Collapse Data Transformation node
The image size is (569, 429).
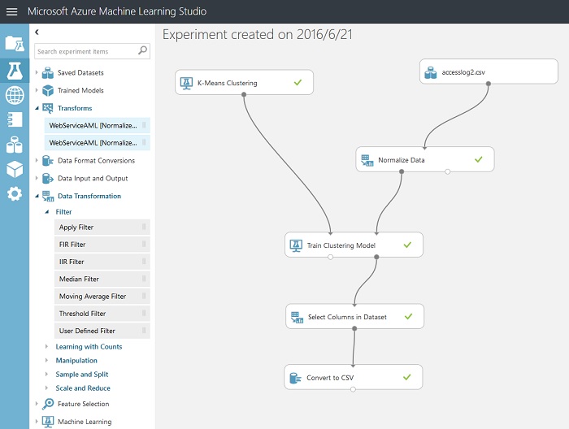(37, 196)
